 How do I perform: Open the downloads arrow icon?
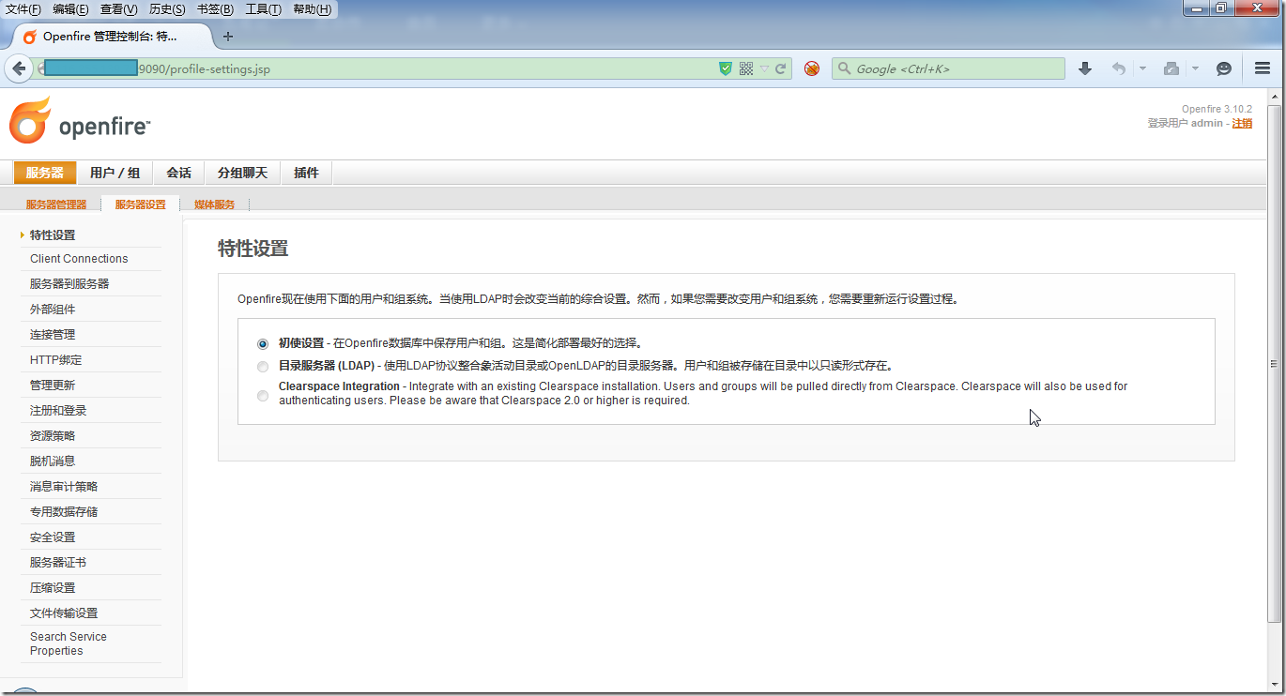(1085, 68)
